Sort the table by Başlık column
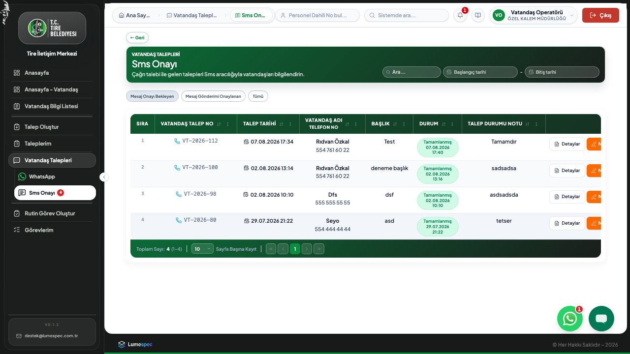 pyautogui.click(x=395, y=124)
